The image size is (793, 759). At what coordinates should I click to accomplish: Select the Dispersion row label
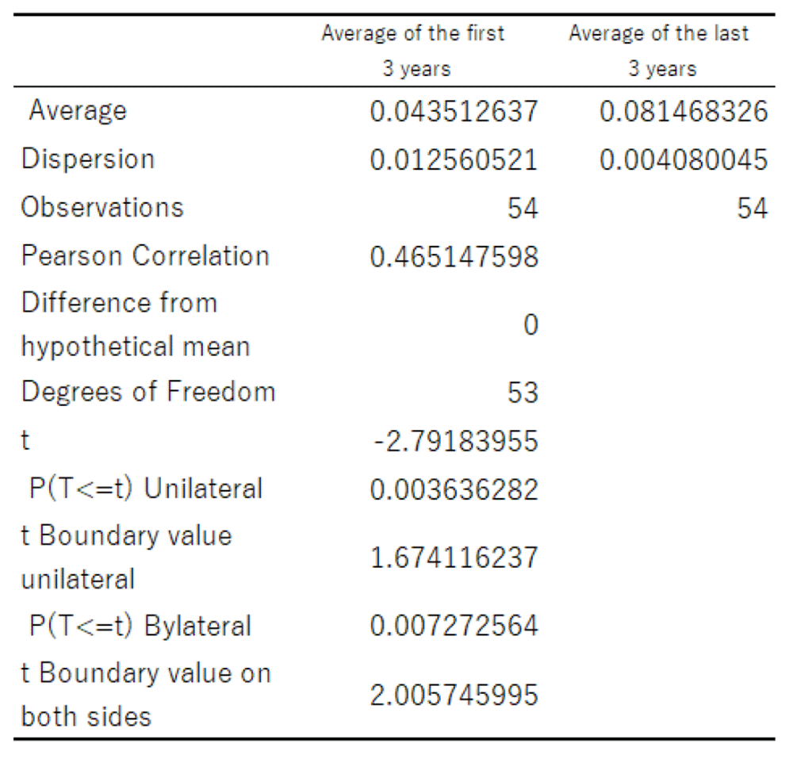pos(88,159)
